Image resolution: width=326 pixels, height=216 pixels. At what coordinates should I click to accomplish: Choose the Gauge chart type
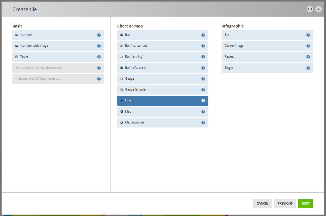click(163, 79)
